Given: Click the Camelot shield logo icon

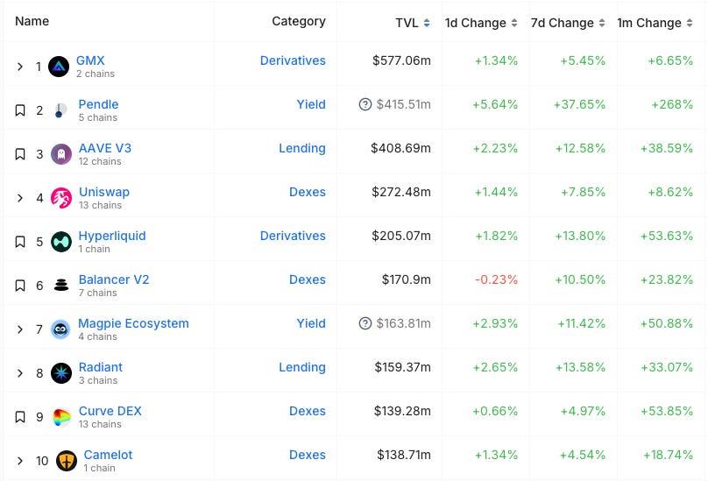Looking at the screenshot, I should (67, 461).
